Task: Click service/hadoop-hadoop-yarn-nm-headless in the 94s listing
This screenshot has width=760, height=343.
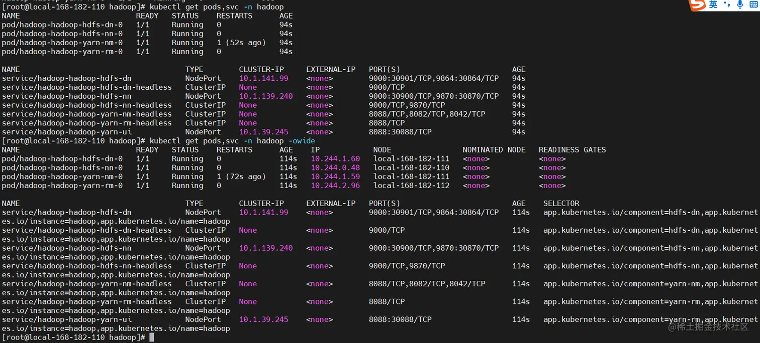Action: [x=87, y=114]
